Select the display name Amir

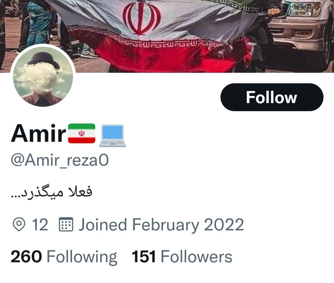tap(38, 134)
